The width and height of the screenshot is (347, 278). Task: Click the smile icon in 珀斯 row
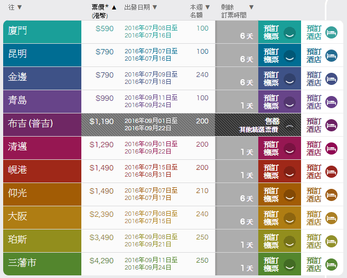click(x=289, y=241)
